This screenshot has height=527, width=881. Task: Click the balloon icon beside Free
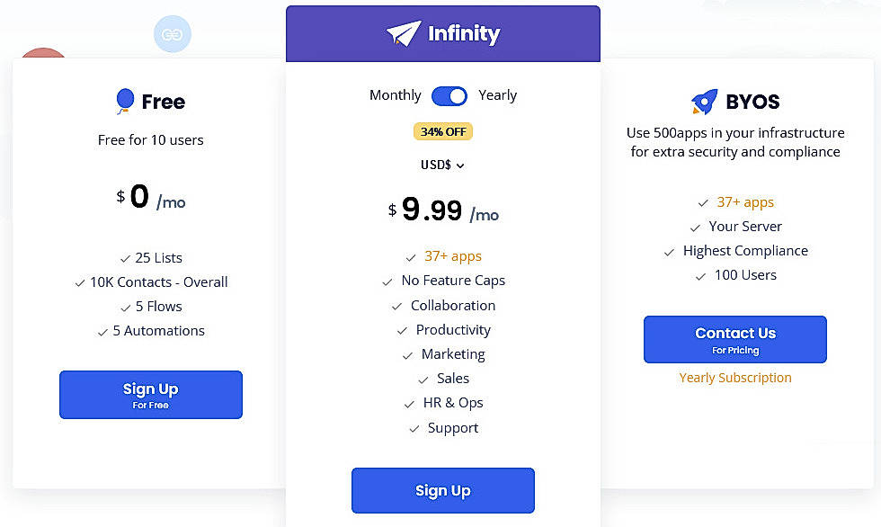tap(125, 102)
